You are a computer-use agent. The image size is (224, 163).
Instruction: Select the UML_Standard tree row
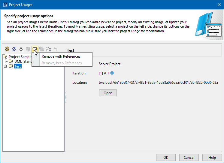(x=23, y=62)
